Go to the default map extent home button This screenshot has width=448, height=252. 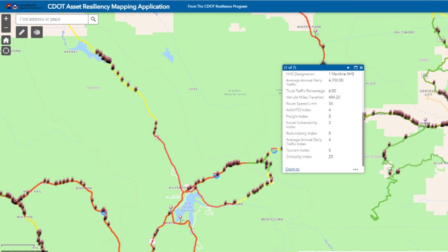tap(6, 40)
